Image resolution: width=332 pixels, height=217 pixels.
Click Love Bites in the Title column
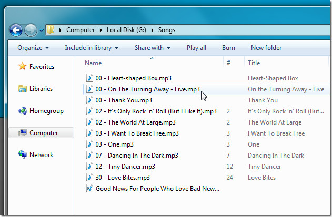point(261,178)
